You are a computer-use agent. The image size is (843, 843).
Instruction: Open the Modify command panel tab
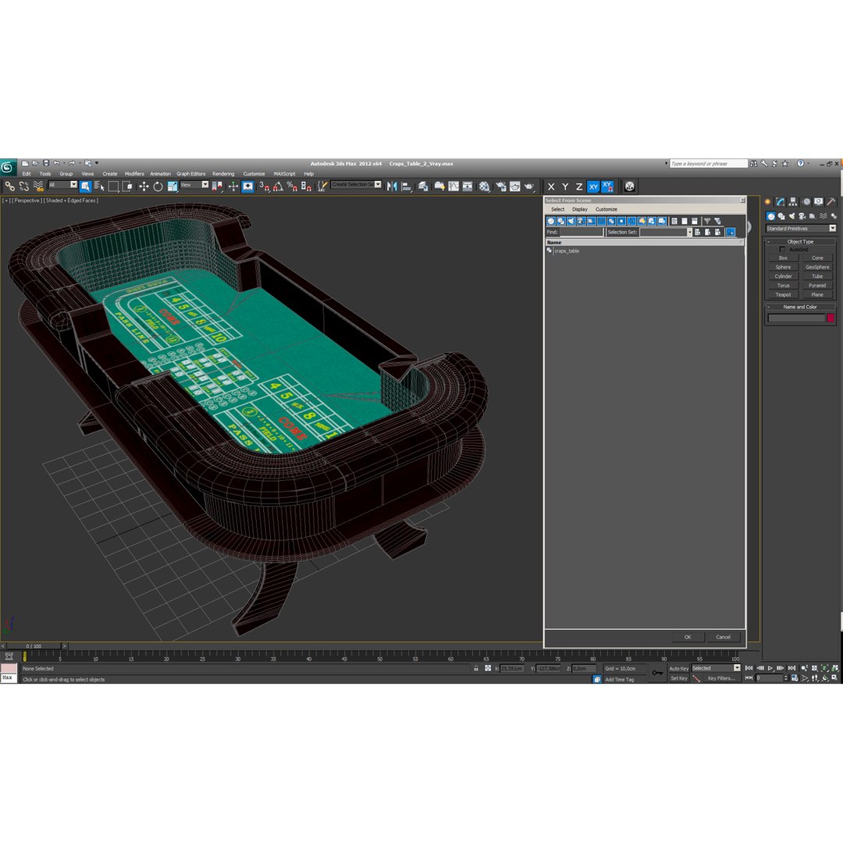(x=780, y=201)
